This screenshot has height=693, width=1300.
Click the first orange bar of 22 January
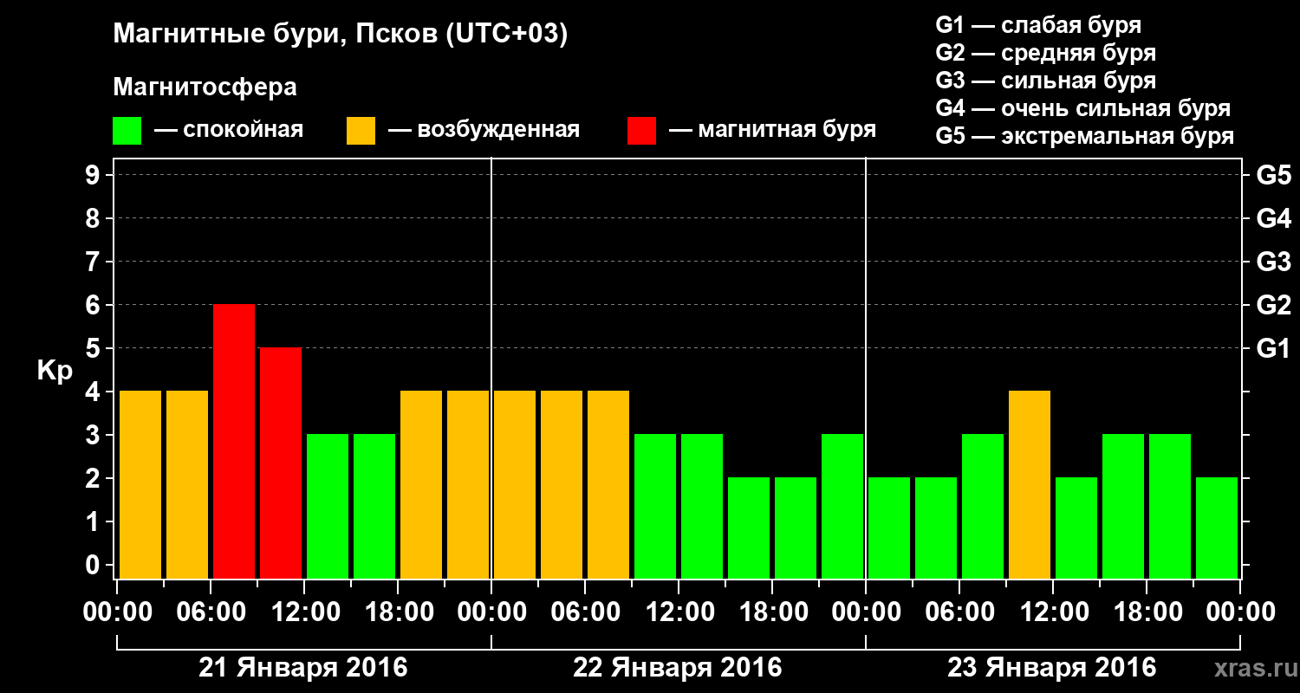(515, 484)
